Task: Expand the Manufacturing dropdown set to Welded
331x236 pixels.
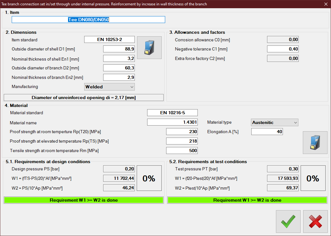Action: [x=109, y=87]
